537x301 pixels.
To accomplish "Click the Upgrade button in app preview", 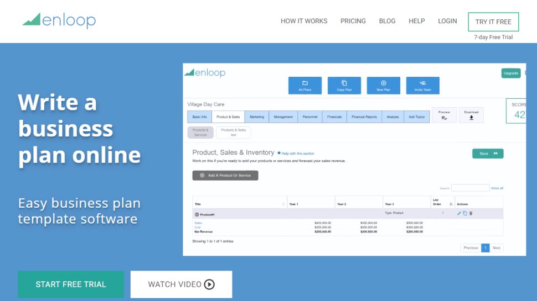I will tap(510, 73).
